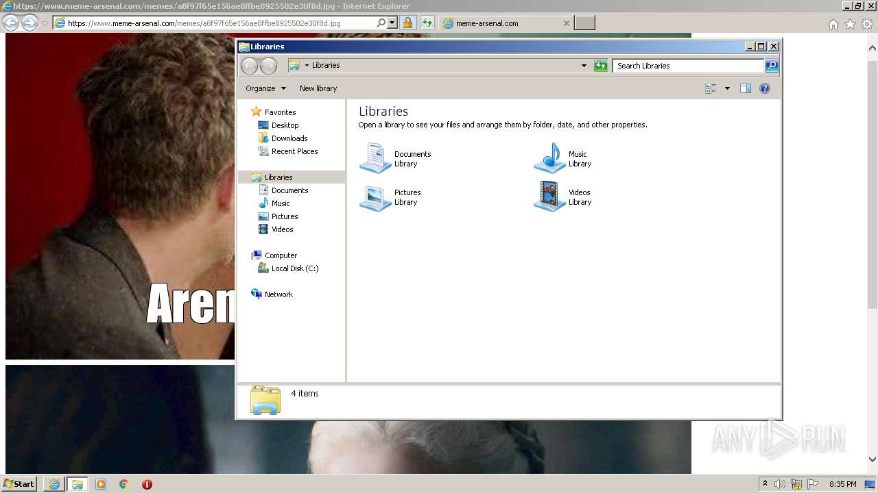Click the network tray icon
Screen dimensions: 878x493
[x=796, y=484]
